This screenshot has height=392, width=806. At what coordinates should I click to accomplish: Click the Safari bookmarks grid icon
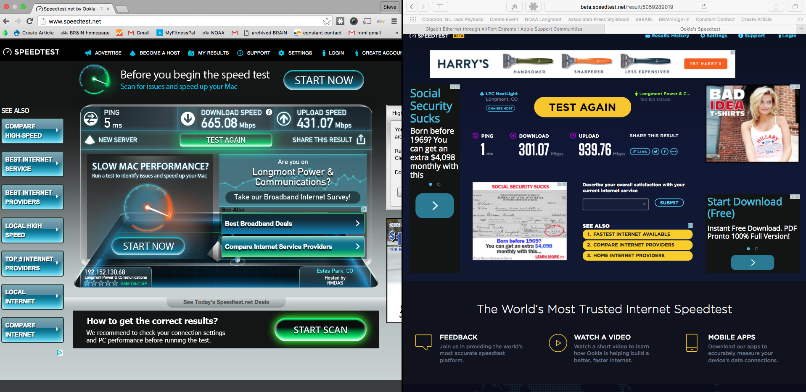413,19
